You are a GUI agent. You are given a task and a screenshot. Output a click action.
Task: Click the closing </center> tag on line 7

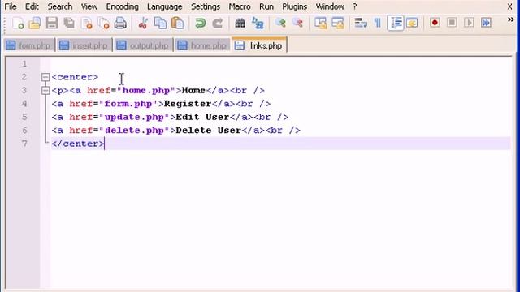click(78, 144)
